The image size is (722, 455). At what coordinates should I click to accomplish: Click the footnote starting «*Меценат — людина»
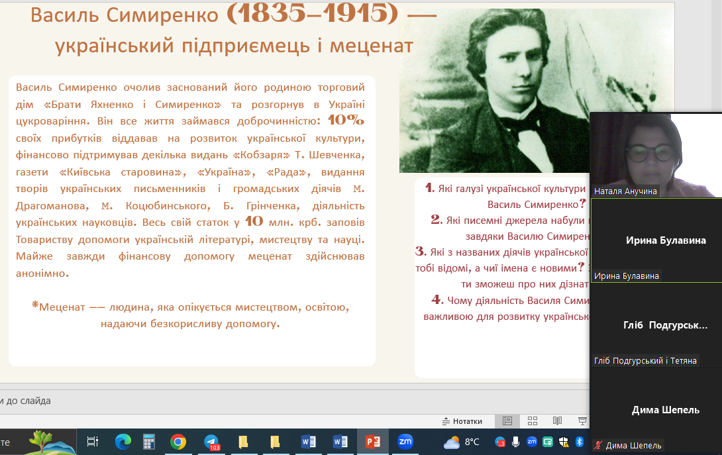(190, 315)
